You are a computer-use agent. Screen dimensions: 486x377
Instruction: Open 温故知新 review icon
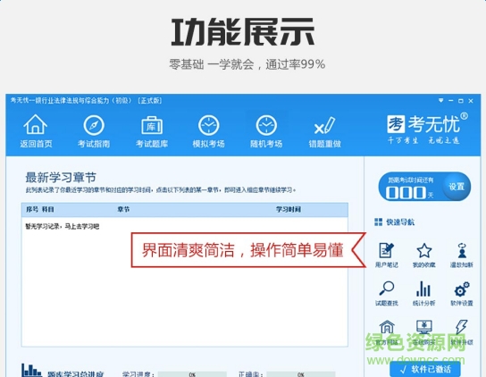point(462,250)
